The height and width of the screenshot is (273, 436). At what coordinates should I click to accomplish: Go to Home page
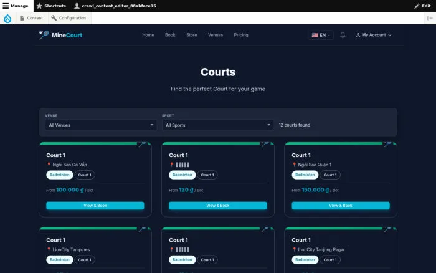click(x=148, y=35)
